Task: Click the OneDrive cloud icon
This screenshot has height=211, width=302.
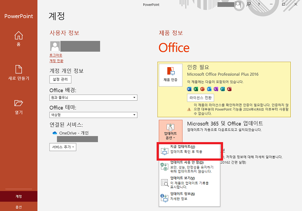Action: [55, 133]
